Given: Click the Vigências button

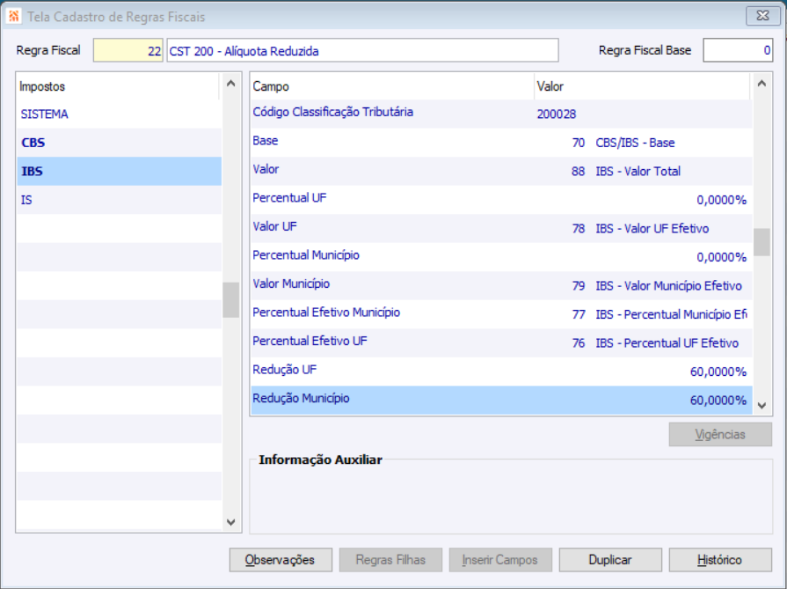Looking at the screenshot, I should [720, 435].
